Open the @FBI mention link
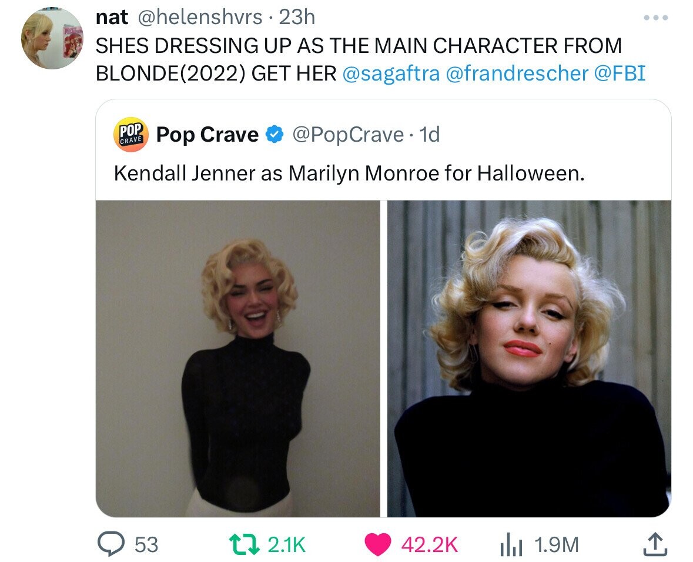Screen dimensions: 693x562 [620, 73]
